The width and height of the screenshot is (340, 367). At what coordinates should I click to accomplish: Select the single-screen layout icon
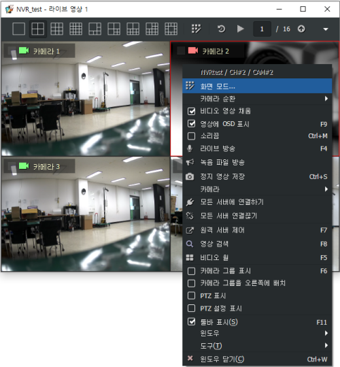coord(18,29)
